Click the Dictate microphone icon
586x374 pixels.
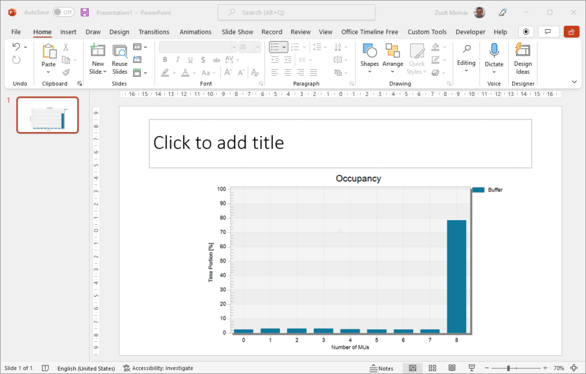(x=493, y=51)
